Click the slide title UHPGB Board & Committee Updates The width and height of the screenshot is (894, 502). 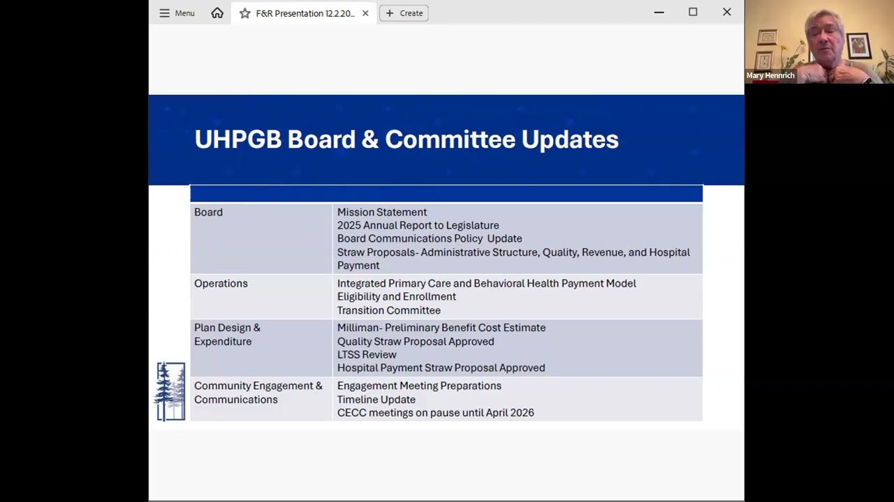click(x=406, y=139)
